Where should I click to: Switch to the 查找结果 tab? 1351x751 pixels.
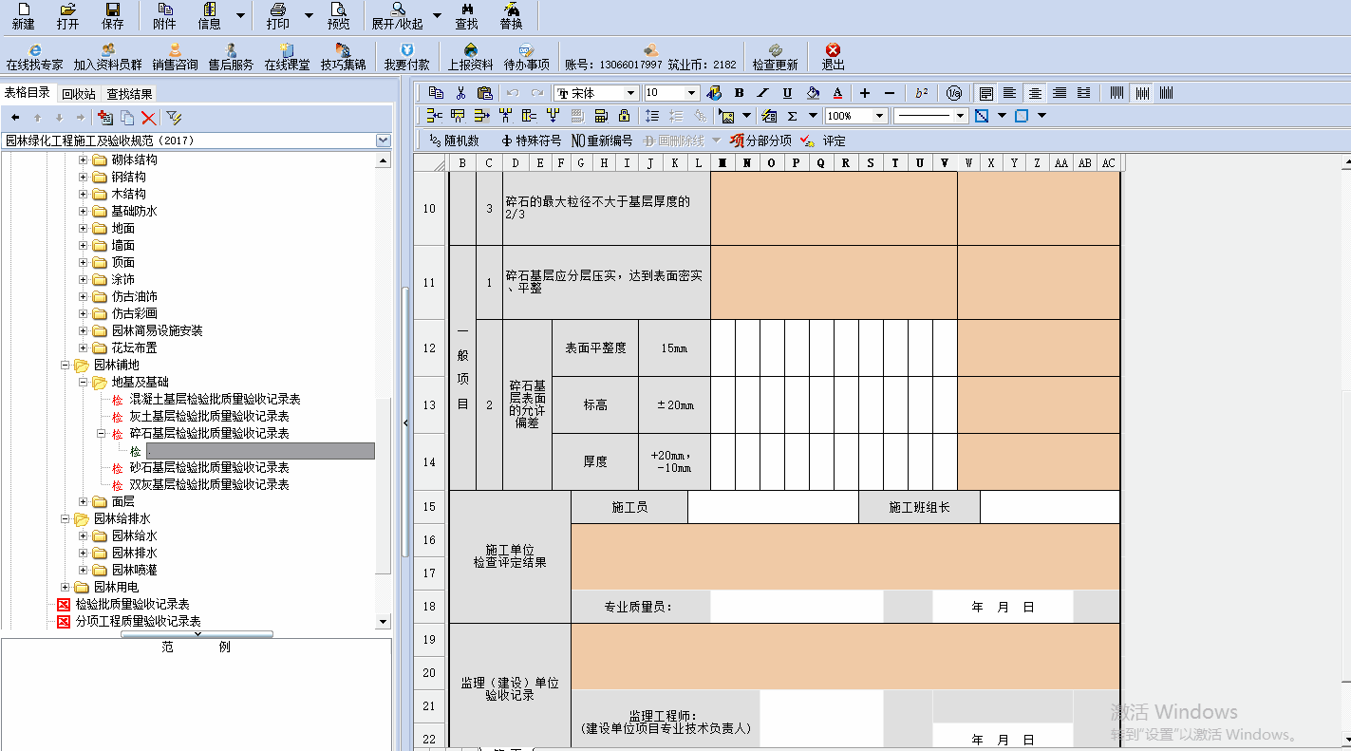pyautogui.click(x=129, y=94)
